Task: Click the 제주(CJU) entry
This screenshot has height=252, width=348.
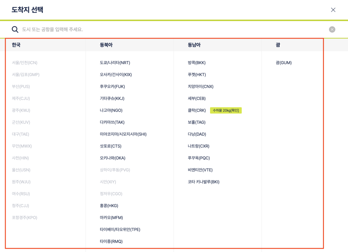Action: pyautogui.click(x=21, y=99)
